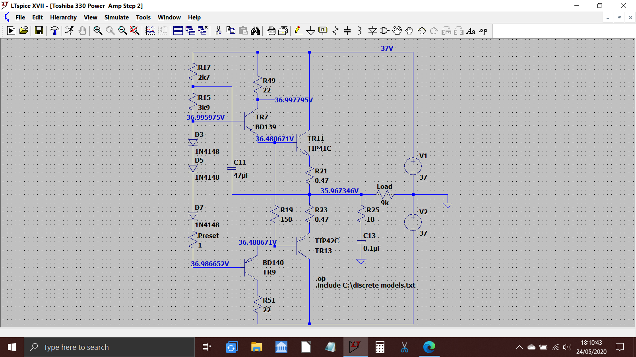Click the Undo arrow icon
This screenshot has width=636, height=357.
click(422, 31)
